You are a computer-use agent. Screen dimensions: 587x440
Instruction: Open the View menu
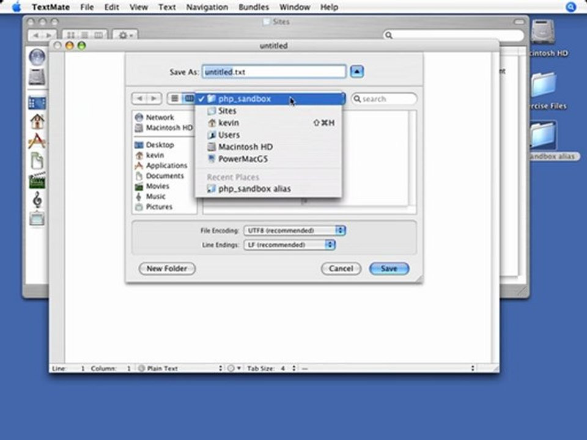click(139, 7)
